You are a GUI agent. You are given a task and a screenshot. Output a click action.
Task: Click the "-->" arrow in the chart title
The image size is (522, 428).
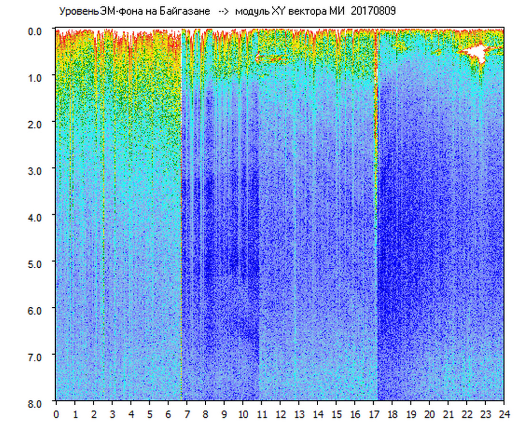click(x=223, y=11)
